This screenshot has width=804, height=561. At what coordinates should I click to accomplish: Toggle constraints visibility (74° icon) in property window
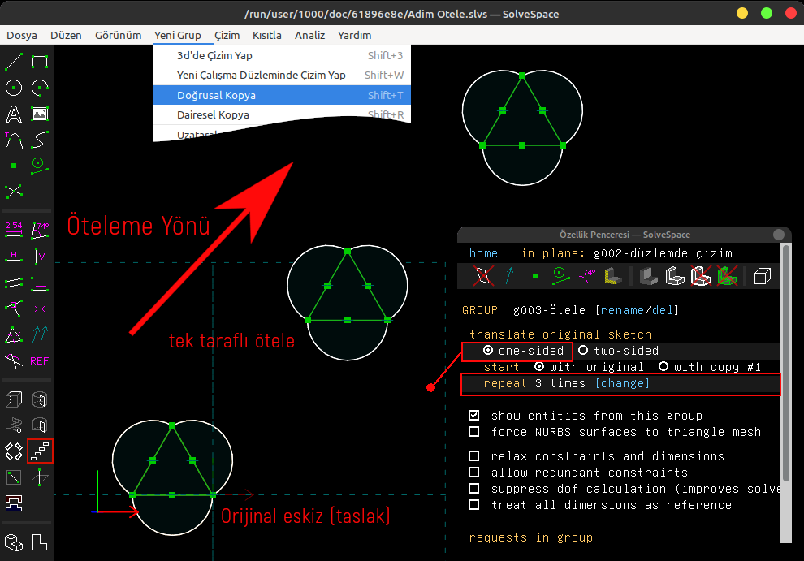(586, 276)
